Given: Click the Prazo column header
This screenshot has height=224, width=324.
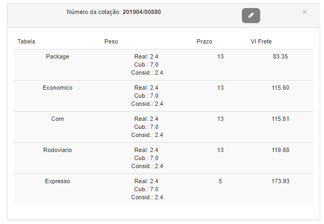Looking at the screenshot, I should point(204,41).
